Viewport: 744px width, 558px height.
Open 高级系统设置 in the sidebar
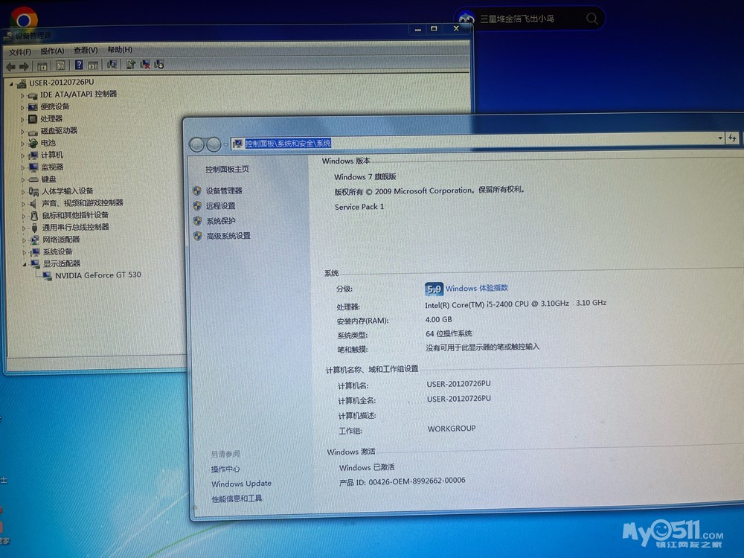coord(228,236)
